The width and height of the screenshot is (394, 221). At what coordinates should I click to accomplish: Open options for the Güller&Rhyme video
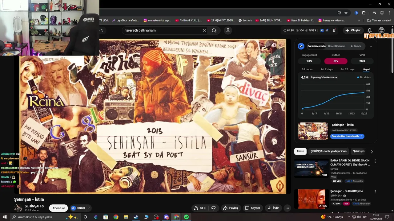coord(375,192)
